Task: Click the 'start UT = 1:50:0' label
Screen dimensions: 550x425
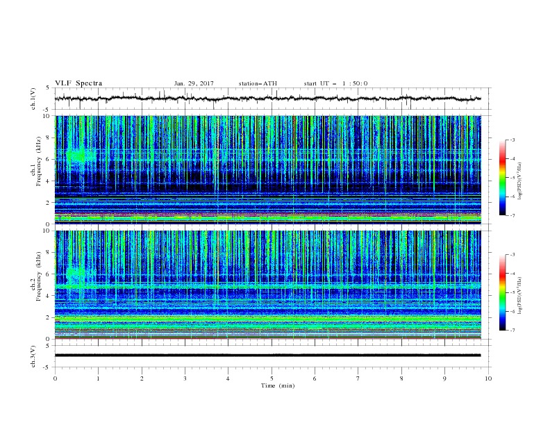Action: click(x=335, y=83)
